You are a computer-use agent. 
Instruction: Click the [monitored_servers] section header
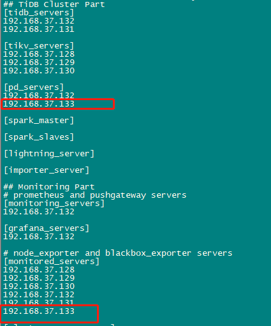(x=52, y=262)
